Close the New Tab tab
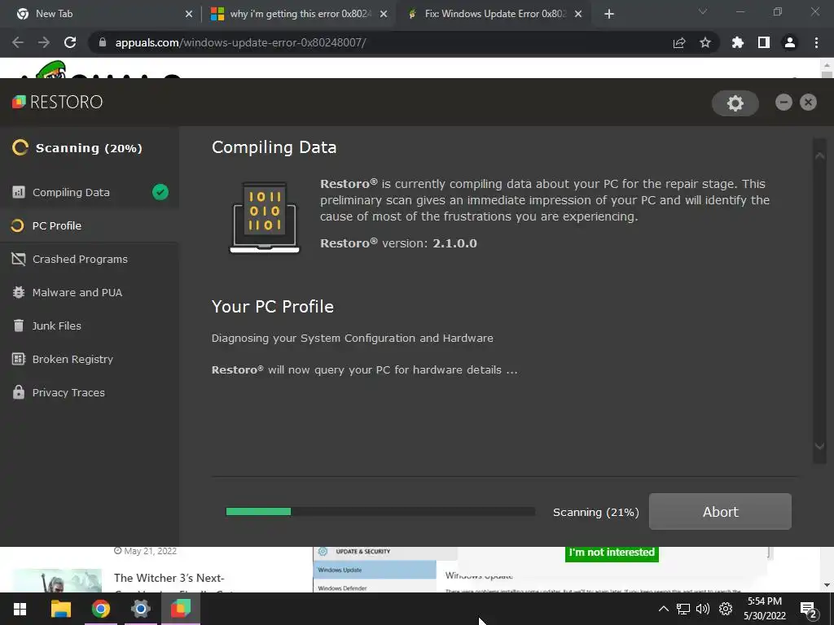The height and width of the screenshot is (625, 834). coord(189,14)
